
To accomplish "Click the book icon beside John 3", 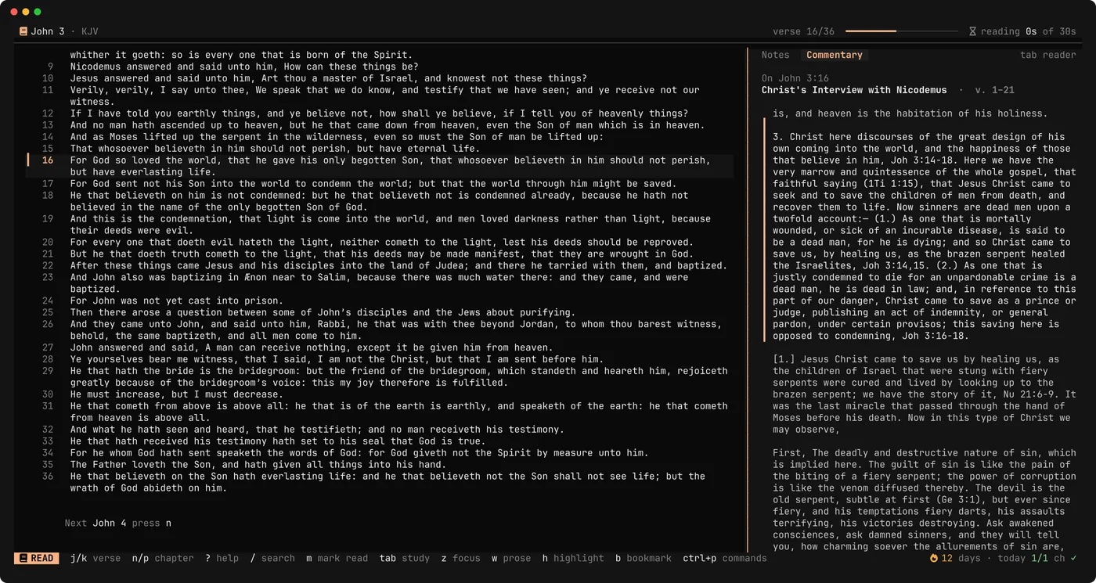I will click(x=23, y=31).
